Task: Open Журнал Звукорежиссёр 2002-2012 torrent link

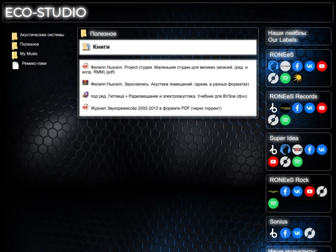Action: click(156, 108)
